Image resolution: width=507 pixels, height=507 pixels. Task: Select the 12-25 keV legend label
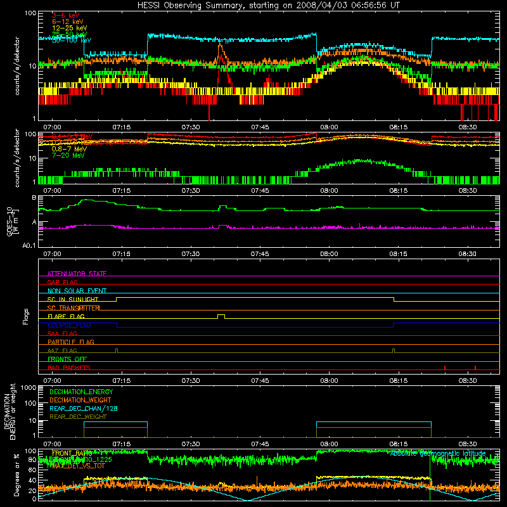click(x=70, y=28)
